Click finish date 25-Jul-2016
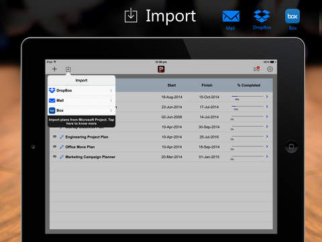This screenshot has width=322, height=242. coord(209,137)
